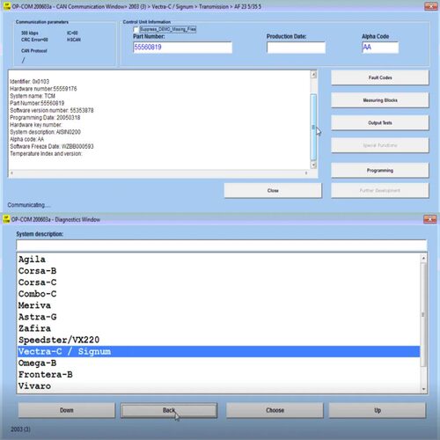Open Measuring Blocks

380,100
